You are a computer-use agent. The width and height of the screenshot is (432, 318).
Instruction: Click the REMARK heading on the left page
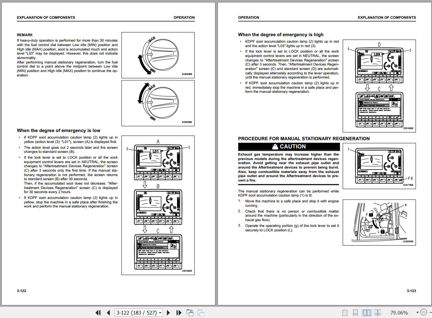[x=25, y=35]
